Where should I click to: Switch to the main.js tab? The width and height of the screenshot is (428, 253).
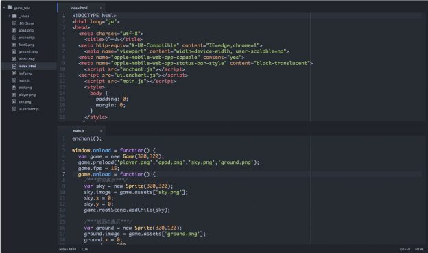[x=79, y=131]
